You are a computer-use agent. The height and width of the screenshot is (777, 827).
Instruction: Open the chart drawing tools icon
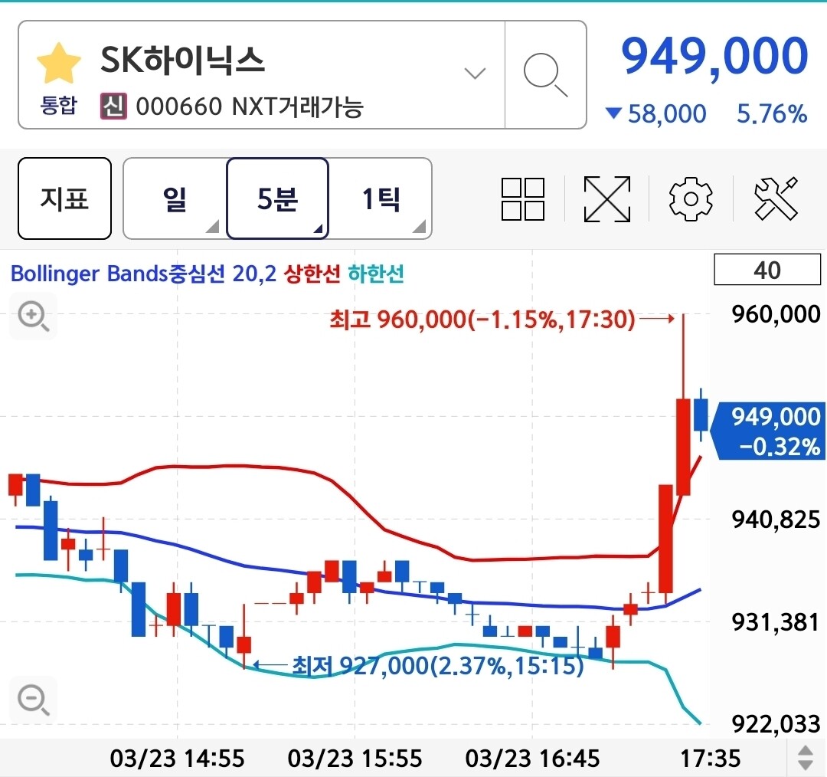click(776, 199)
